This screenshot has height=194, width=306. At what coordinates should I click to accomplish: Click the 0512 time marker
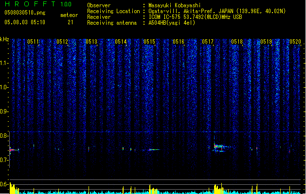tap(62, 42)
